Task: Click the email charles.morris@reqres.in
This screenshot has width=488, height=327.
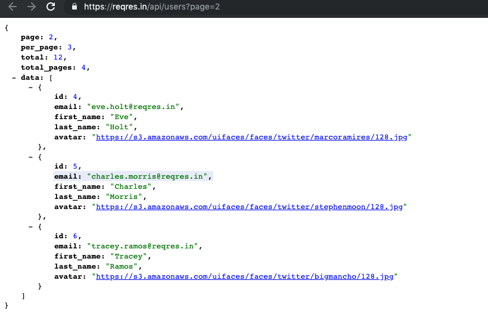Action: coord(147,177)
